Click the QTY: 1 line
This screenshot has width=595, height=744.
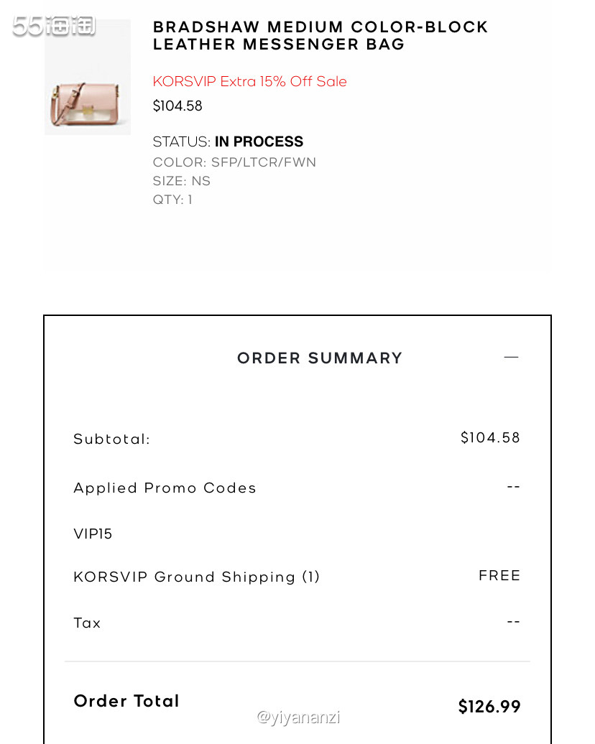click(x=172, y=200)
